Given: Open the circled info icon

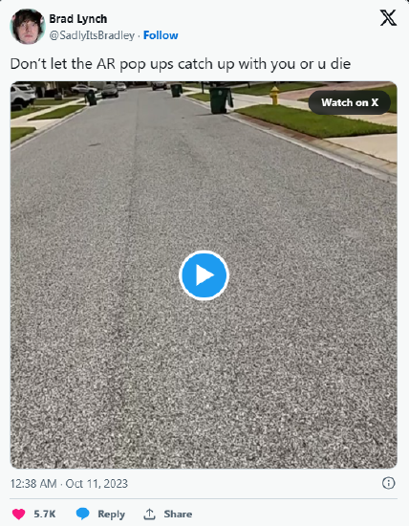Looking at the screenshot, I should point(389,483).
